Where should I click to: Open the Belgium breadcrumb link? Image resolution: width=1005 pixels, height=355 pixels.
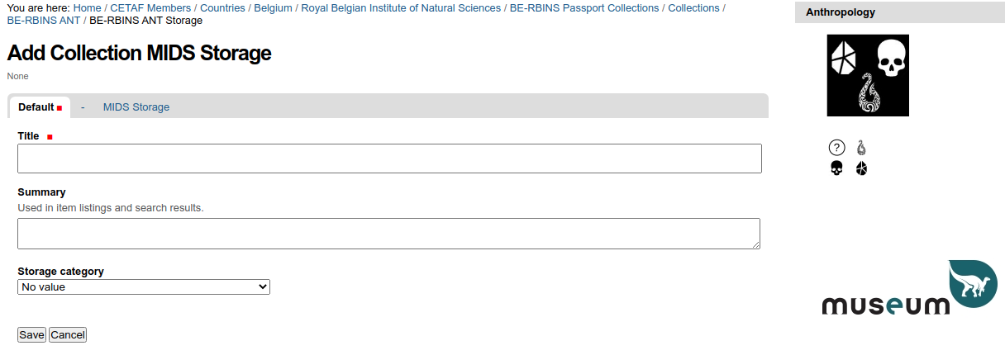273,7
